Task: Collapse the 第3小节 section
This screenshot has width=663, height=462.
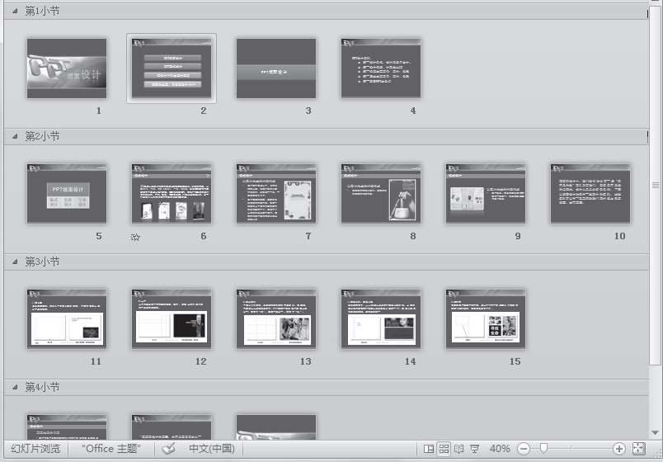Action: 15,262
